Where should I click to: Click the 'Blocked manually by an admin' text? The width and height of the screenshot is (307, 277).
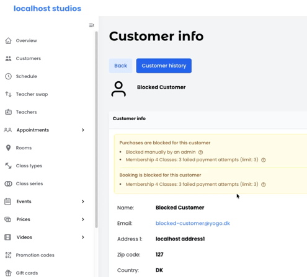161,152
